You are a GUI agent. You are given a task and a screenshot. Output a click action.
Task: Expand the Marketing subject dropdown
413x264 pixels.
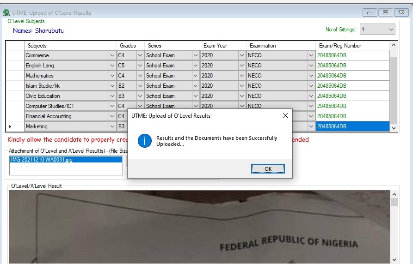(112, 126)
